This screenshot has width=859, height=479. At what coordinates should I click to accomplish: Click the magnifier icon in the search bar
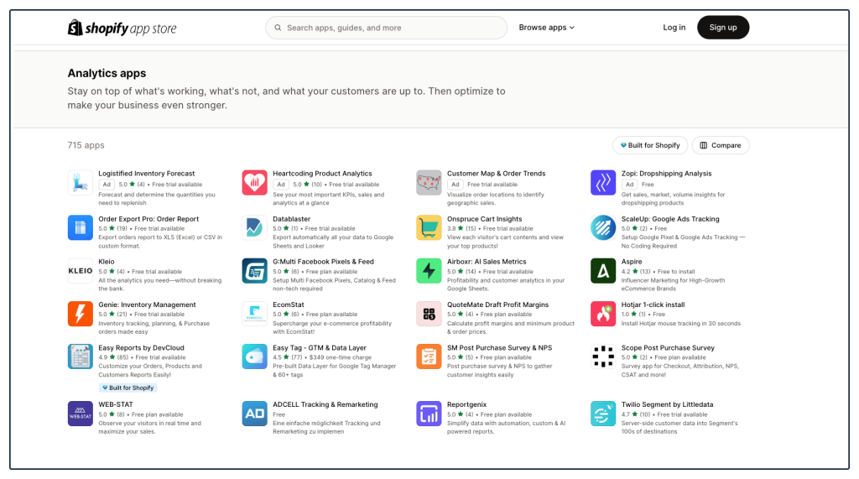coord(278,28)
